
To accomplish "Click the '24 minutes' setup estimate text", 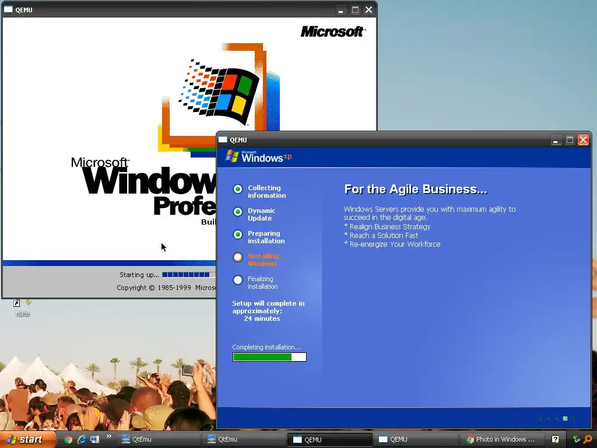I will tap(262, 318).
